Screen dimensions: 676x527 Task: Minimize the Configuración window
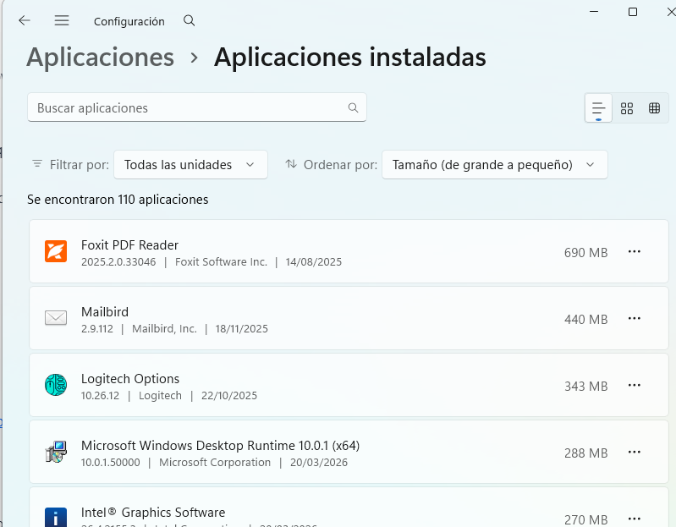(594, 12)
